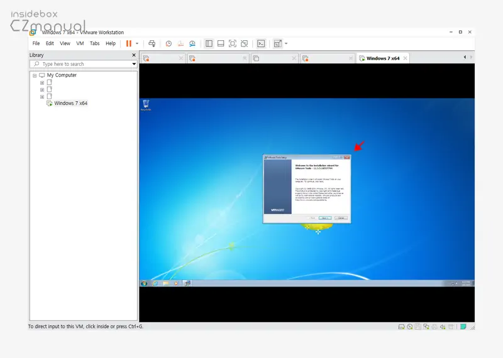Open the library search dropdown arrow

(134, 64)
